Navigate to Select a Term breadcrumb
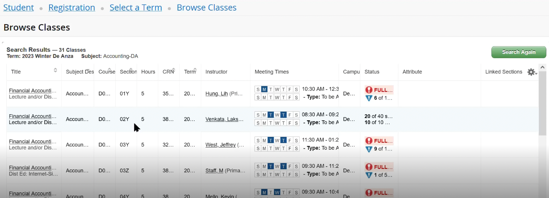The image size is (549, 198). [x=136, y=8]
